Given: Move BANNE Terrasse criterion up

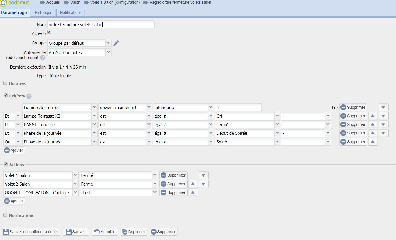Looking at the screenshot, I should click(x=373, y=124).
